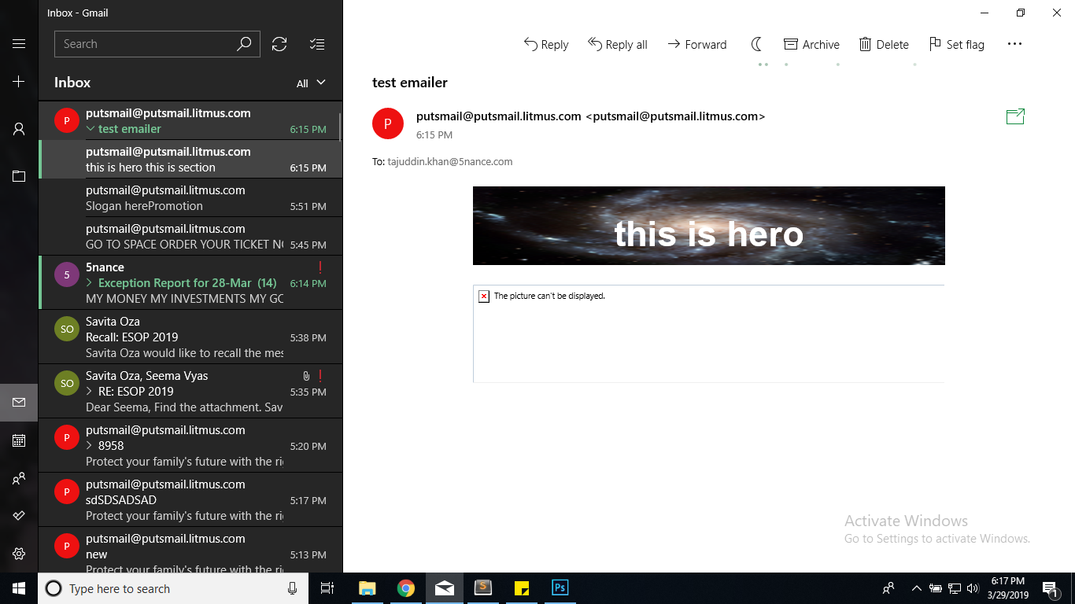The image size is (1075, 604).
Task: Expand Exception Report for 28-Mar conversation
Action: coord(90,283)
